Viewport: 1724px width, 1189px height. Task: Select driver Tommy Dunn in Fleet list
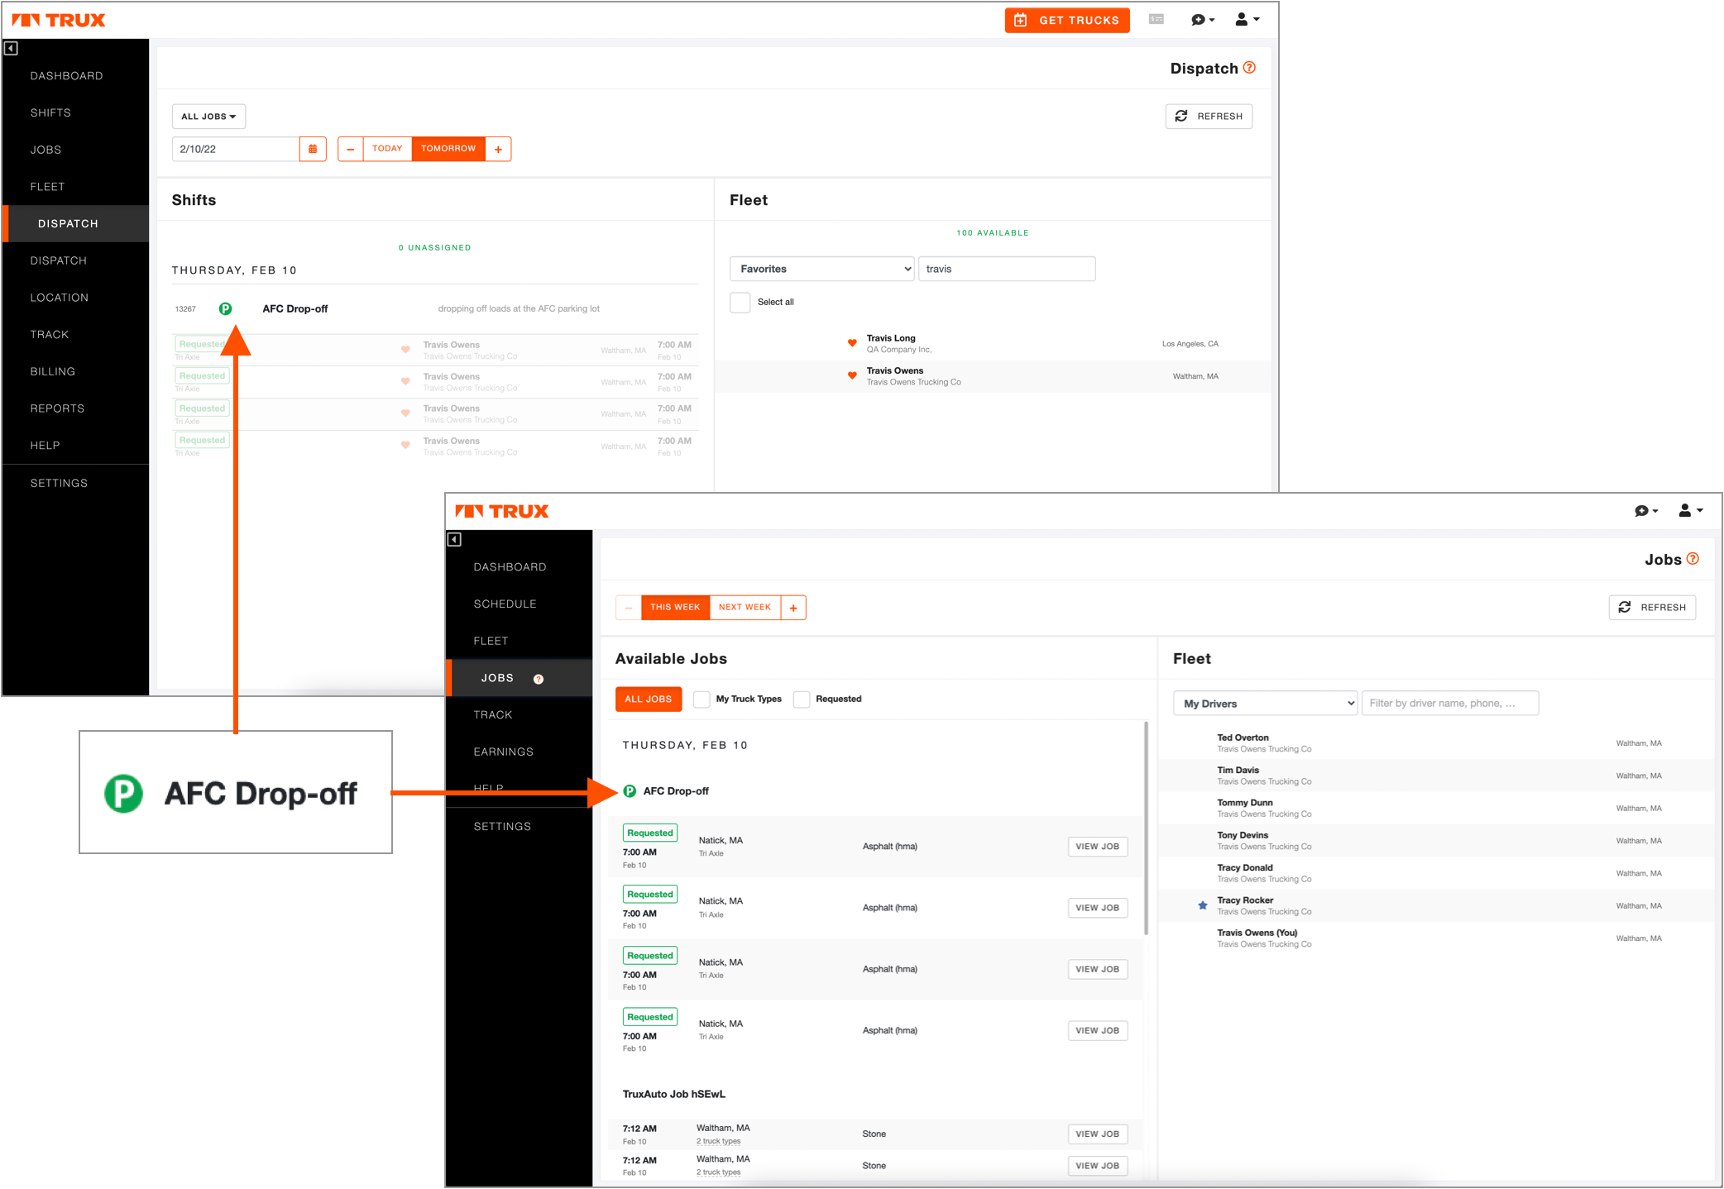(x=1436, y=809)
